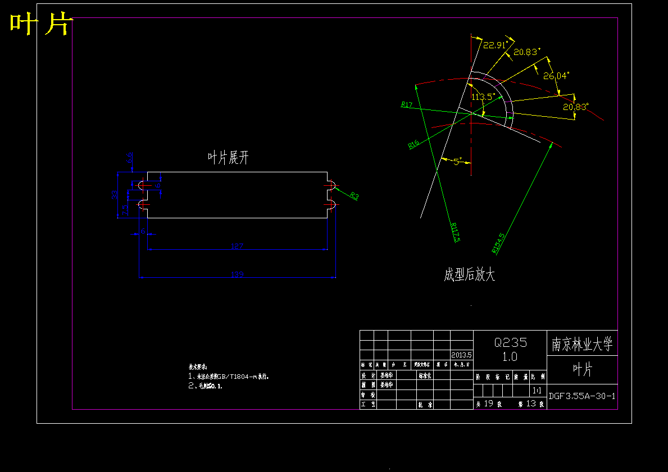The image size is (668, 472).
Task: Click the Q235 material text
Action: tap(510, 342)
